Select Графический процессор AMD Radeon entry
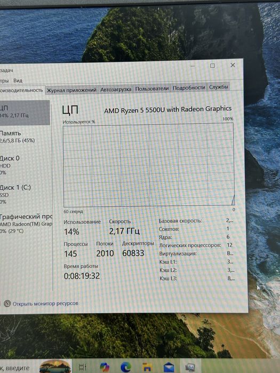Screen dimensions: 280x373 pos(26,224)
